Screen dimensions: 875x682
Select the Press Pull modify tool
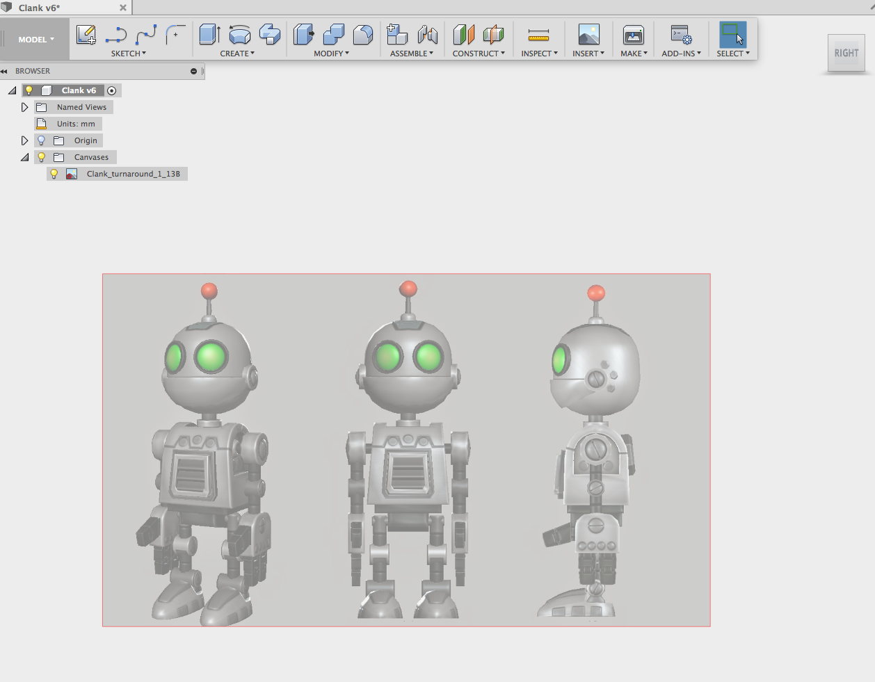click(x=303, y=34)
